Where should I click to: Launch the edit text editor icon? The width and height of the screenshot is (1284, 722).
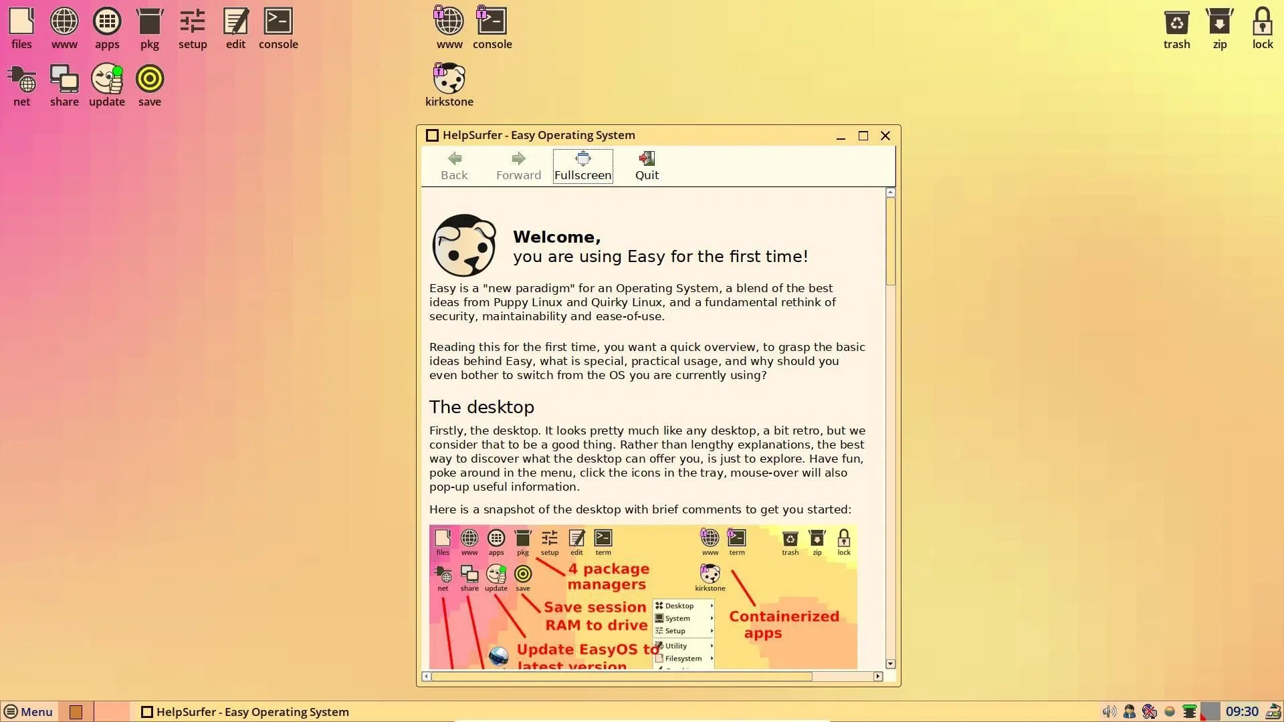pyautogui.click(x=235, y=28)
